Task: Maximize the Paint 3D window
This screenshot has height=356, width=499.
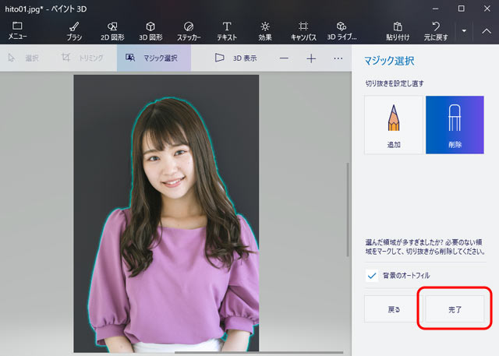Action: pyautogui.click(x=461, y=9)
